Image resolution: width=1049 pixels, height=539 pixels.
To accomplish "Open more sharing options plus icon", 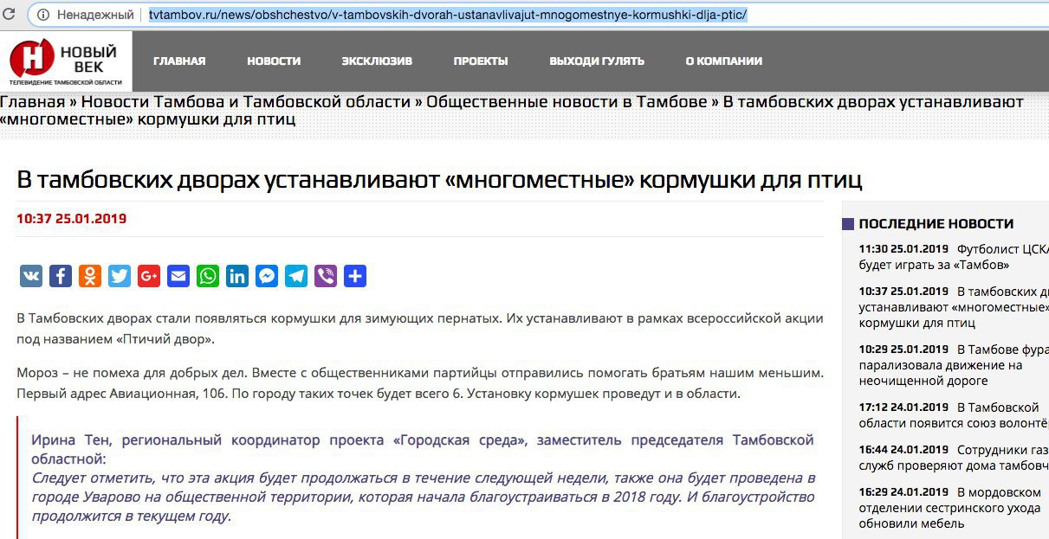I will coord(355,276).
